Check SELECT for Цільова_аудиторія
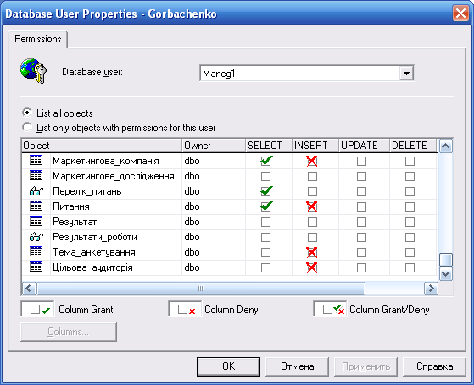 point(265,267)
